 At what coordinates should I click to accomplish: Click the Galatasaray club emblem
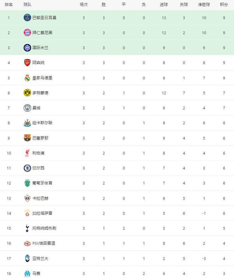point(27,213)
